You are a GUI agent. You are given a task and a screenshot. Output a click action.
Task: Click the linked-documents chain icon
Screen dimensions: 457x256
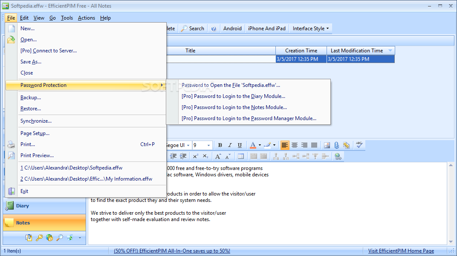pos(346,145)
